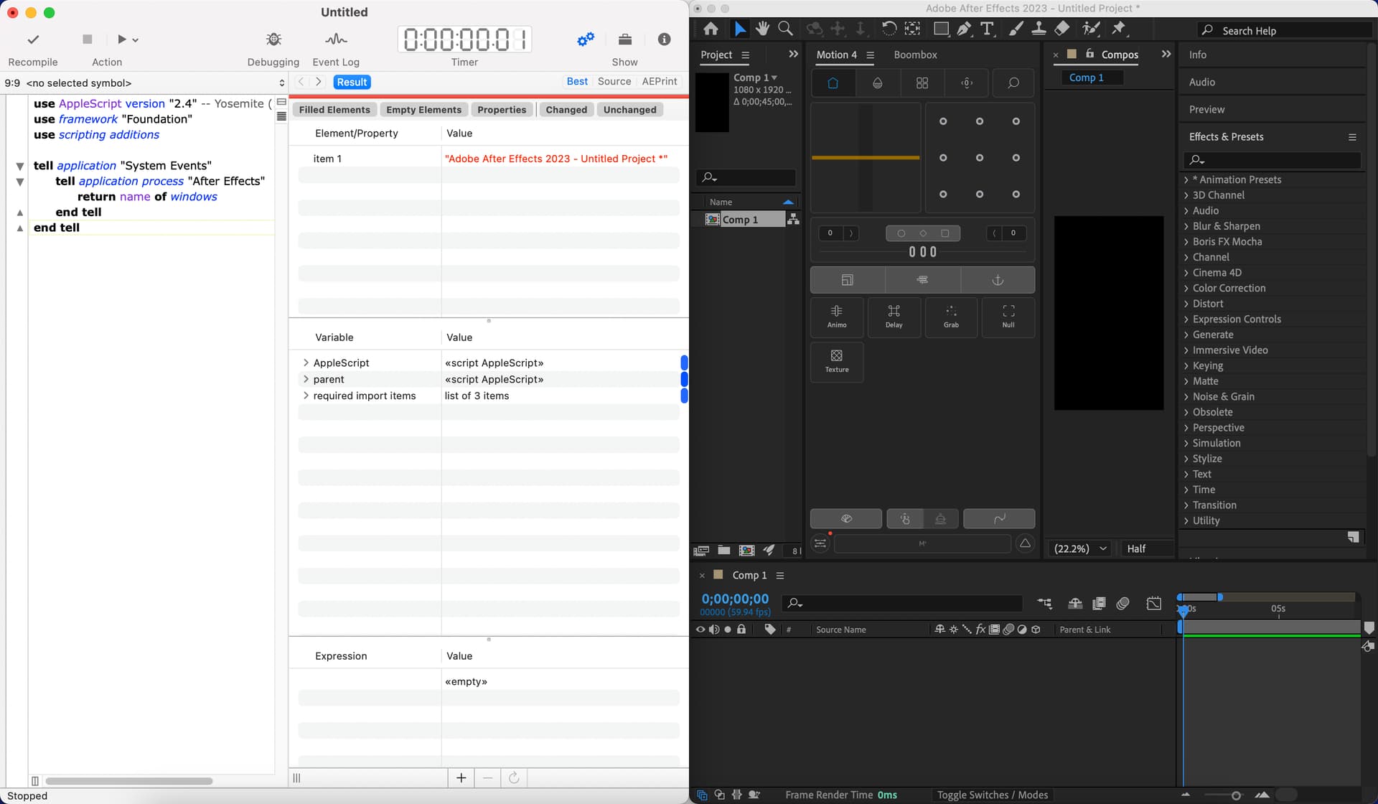The width and height of the screenshot is (1378, 804).
Task: Open the Half resolution dropdown
Action: (x=1148, y=548)
